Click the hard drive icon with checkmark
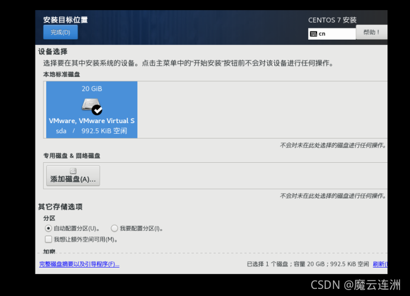The width and height of the screenshot is (410, 296). coord(92,106)
